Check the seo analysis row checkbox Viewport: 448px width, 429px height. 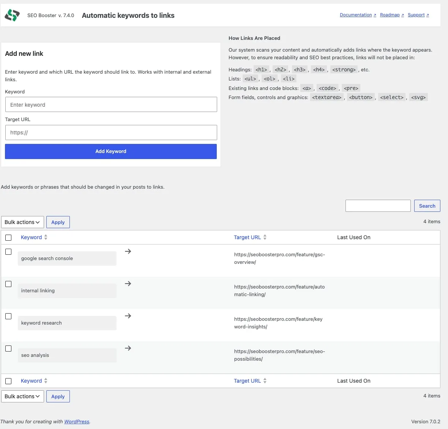coord(8,349)
